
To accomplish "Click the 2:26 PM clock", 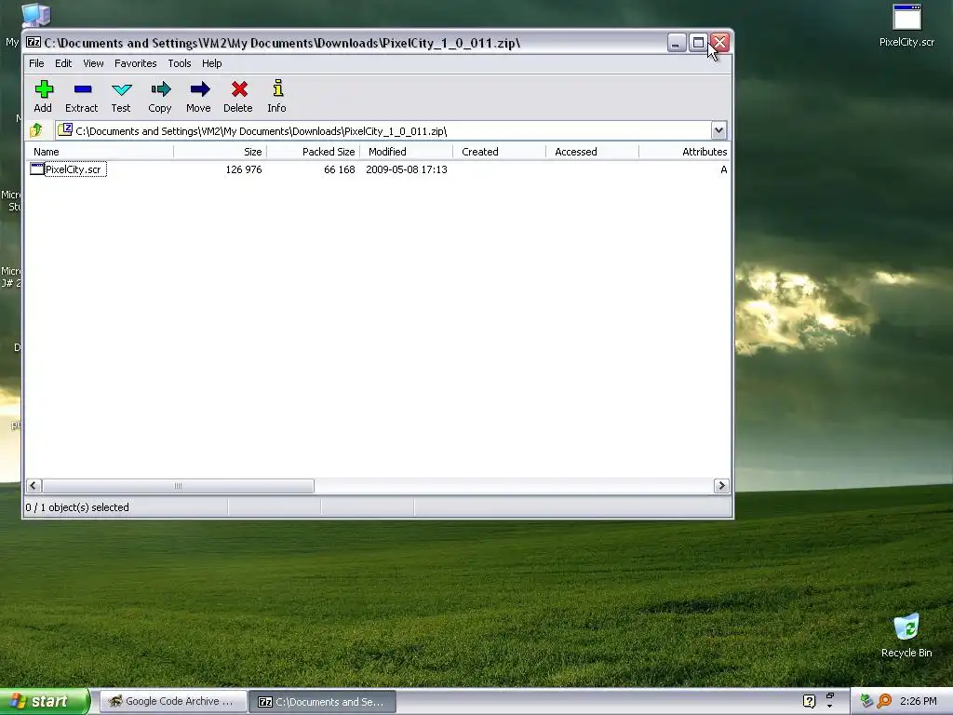I will click(919, 701).
